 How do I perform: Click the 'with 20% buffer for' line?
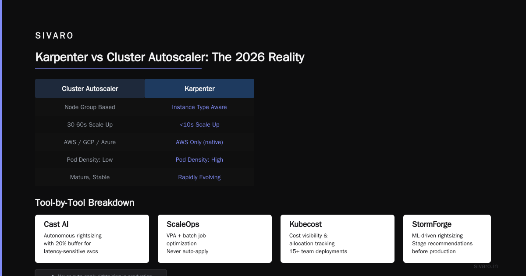point(68,244)
